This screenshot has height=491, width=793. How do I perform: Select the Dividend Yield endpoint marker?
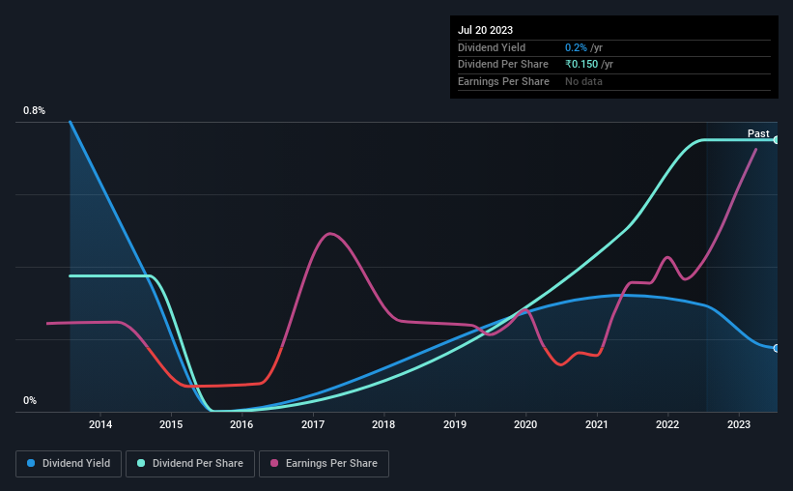click(x=777, y=348)
